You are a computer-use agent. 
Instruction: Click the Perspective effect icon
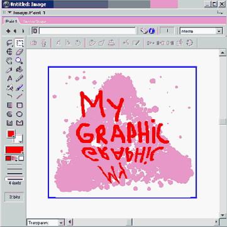point(111,43)
